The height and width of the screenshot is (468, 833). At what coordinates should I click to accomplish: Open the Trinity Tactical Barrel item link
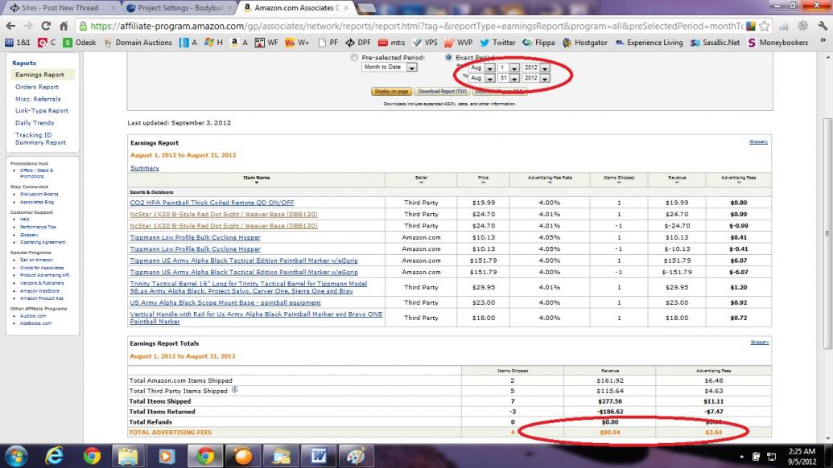[x=248, y=287]
